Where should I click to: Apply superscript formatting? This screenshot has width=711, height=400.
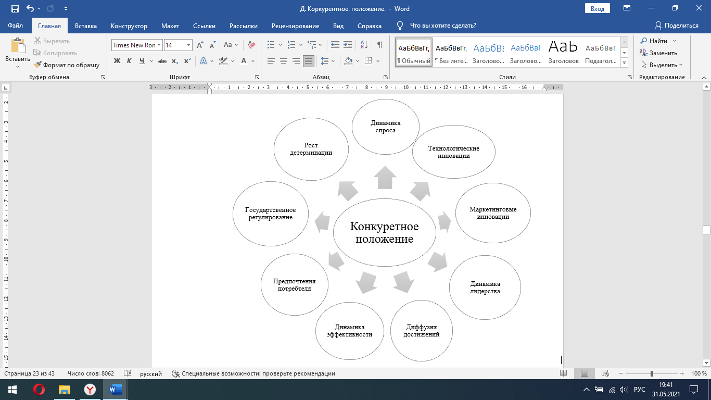pos(187,61)
